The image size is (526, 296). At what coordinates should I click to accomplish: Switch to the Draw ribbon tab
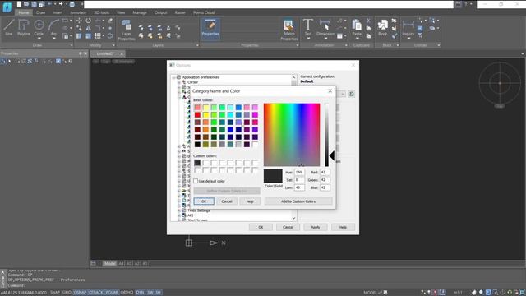point(40,12)
